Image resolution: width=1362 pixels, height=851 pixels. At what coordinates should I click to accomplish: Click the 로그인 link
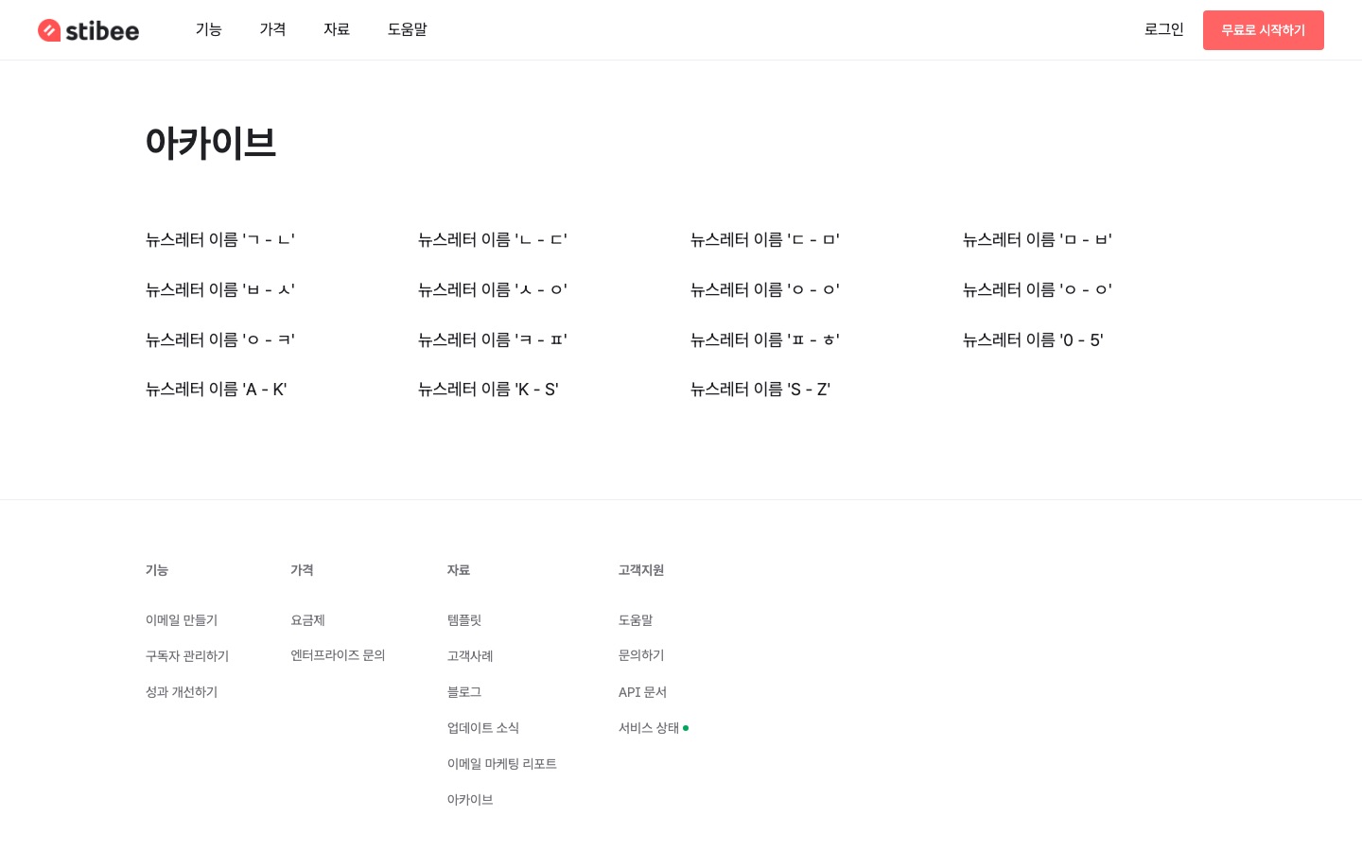[1163, 29]
